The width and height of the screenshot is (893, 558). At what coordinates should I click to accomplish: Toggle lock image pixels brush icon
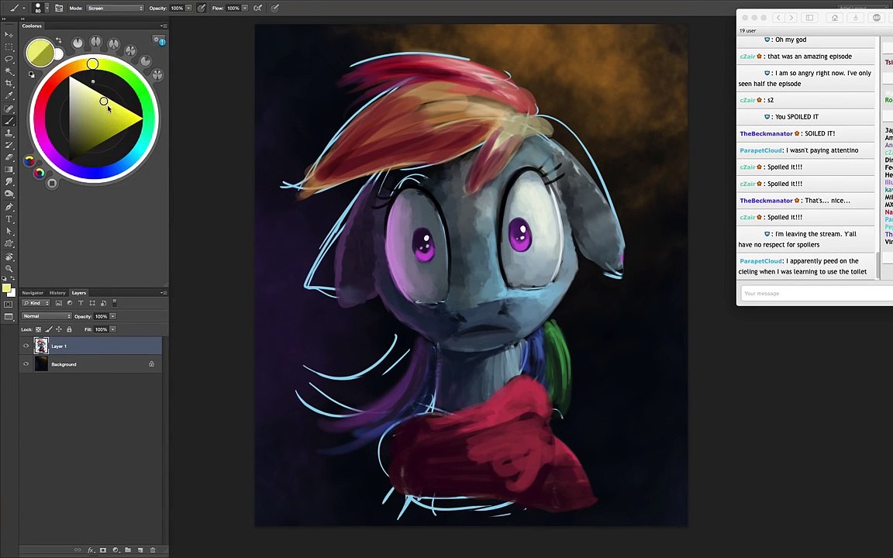click(48, 329)
